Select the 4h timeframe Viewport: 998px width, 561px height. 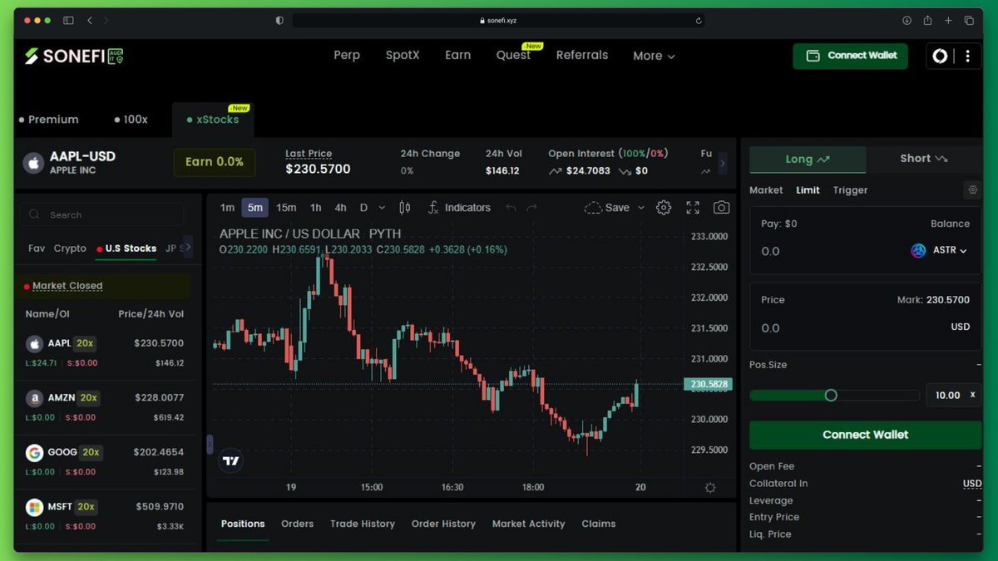340,208
